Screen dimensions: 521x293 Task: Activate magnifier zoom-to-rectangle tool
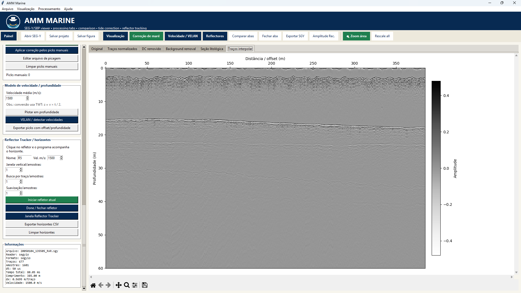click(127, 285)
